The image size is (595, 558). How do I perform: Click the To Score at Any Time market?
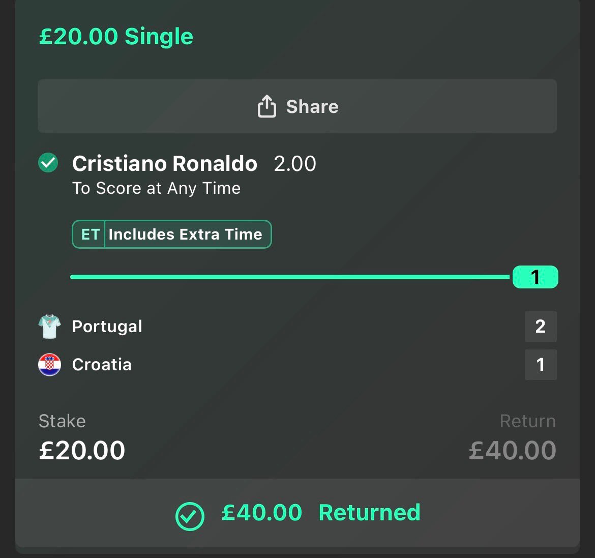(156, 188)
